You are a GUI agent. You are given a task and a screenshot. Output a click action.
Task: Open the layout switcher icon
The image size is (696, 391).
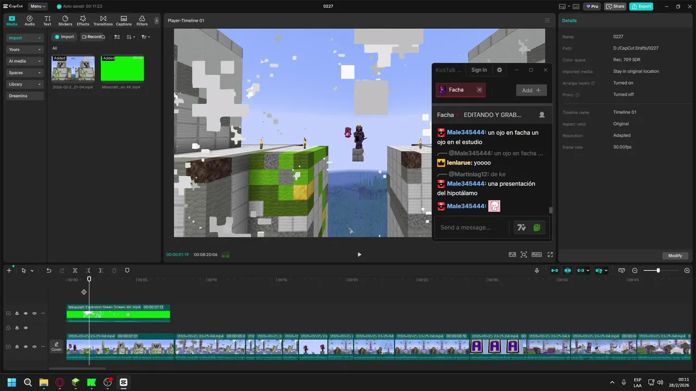coord(564,7)
